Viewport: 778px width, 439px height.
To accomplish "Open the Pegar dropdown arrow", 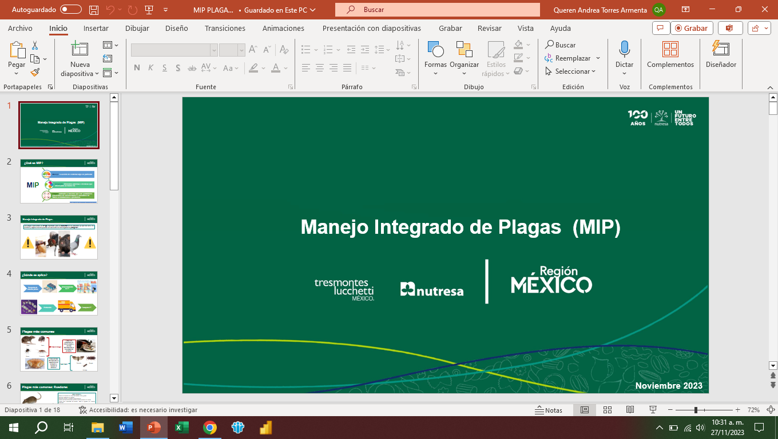I will pyautogui.click(x=15, y=73).
